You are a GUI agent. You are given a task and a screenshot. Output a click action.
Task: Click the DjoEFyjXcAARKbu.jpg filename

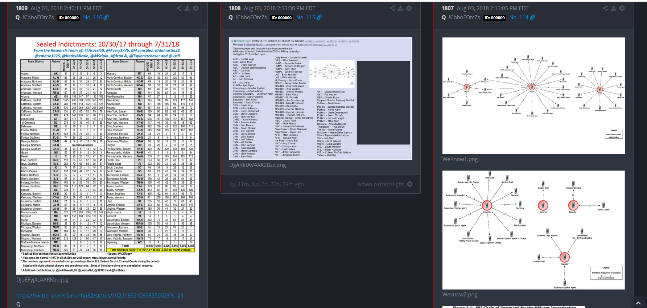[42, 280]
